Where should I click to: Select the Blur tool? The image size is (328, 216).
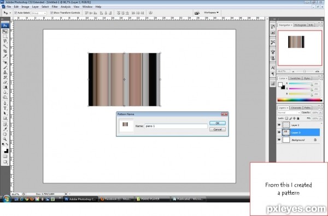point(5,92)
